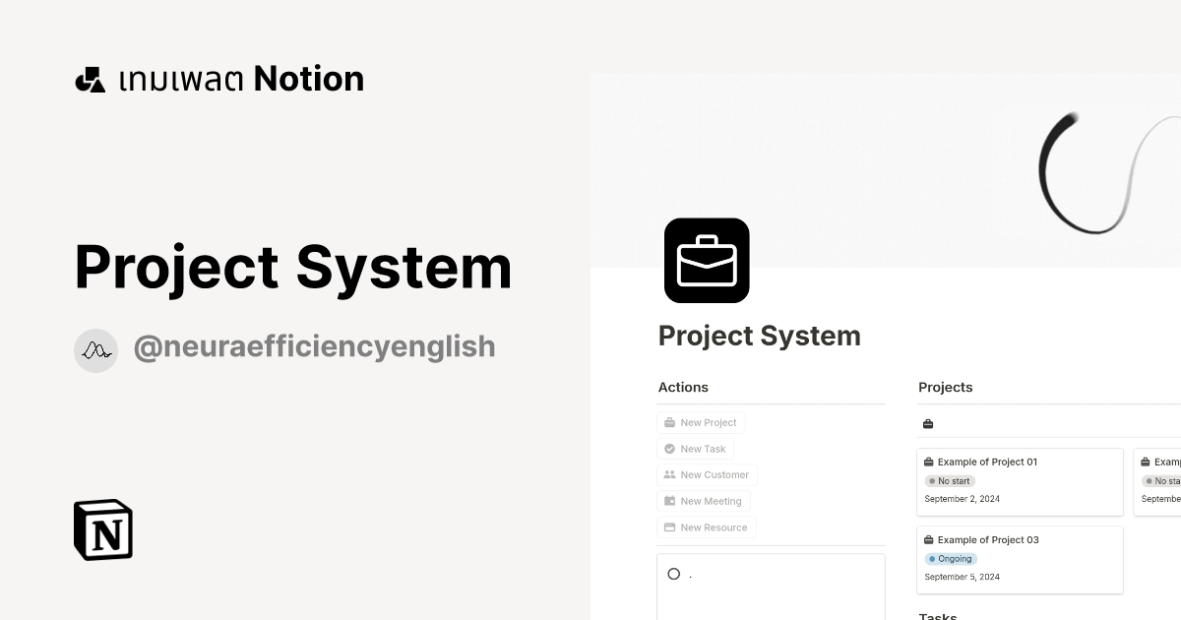Click the briefcase icon on New Project
Image resolution: width=1181 pixels, height=620 pixels.
(670, 423)
